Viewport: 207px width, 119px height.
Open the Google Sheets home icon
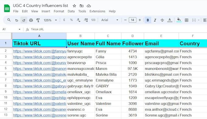pos(7,8)
